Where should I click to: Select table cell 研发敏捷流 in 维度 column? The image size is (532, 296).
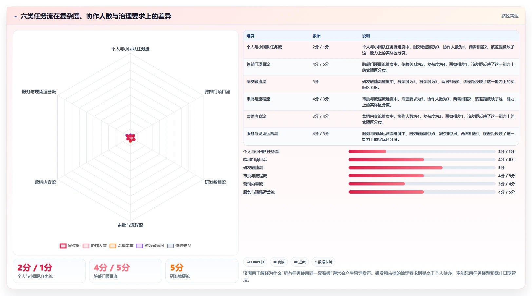tap(256, 82)
